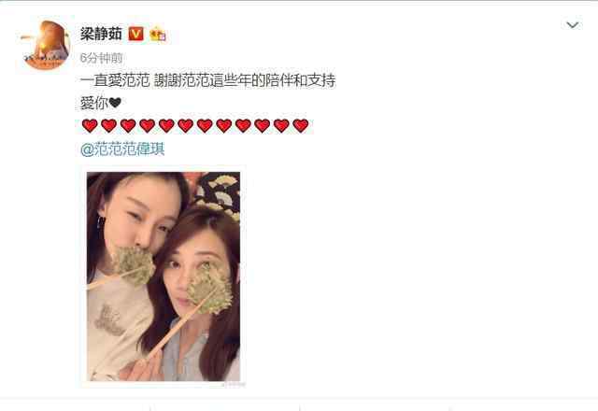Click the second red heart emoji
Viewport: 598px width, 411px height.
[109, 125]
